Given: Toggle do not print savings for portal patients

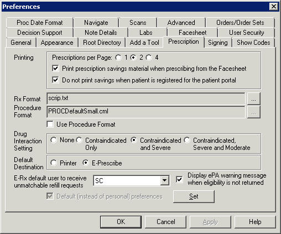Looking at the screenshot, I should [55, 80].
